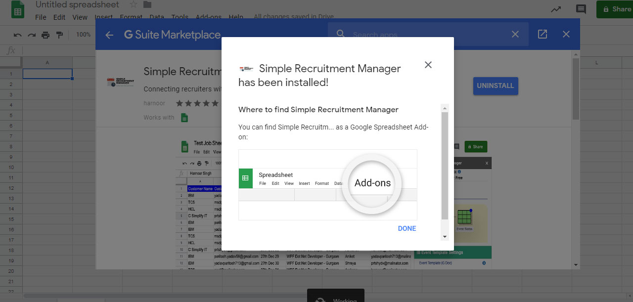Close the G Suite Marketplace panel
The height and width of the screenshot is (302, 633).
pyautogui.click(x=566, y=34)
